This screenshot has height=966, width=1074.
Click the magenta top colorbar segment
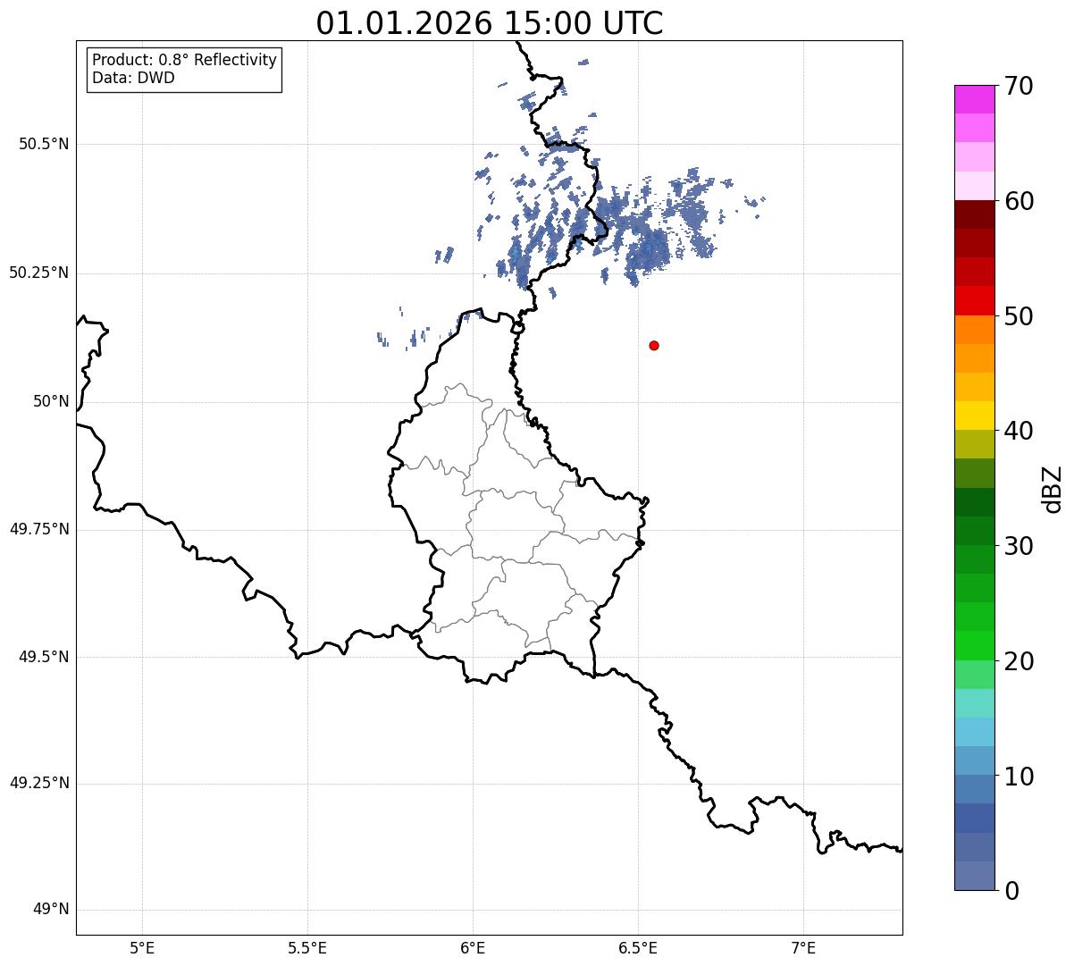tap(974, 99)
